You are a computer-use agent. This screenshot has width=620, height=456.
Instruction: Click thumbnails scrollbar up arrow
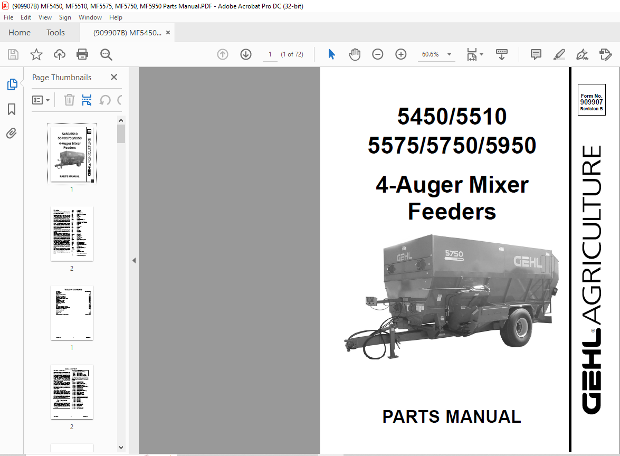[121, 120]
